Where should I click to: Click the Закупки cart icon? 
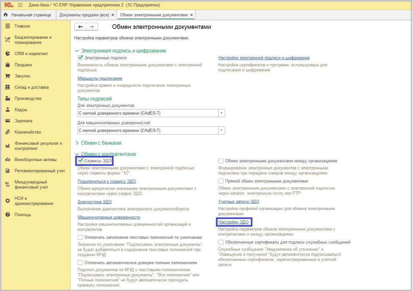point(7,76)
